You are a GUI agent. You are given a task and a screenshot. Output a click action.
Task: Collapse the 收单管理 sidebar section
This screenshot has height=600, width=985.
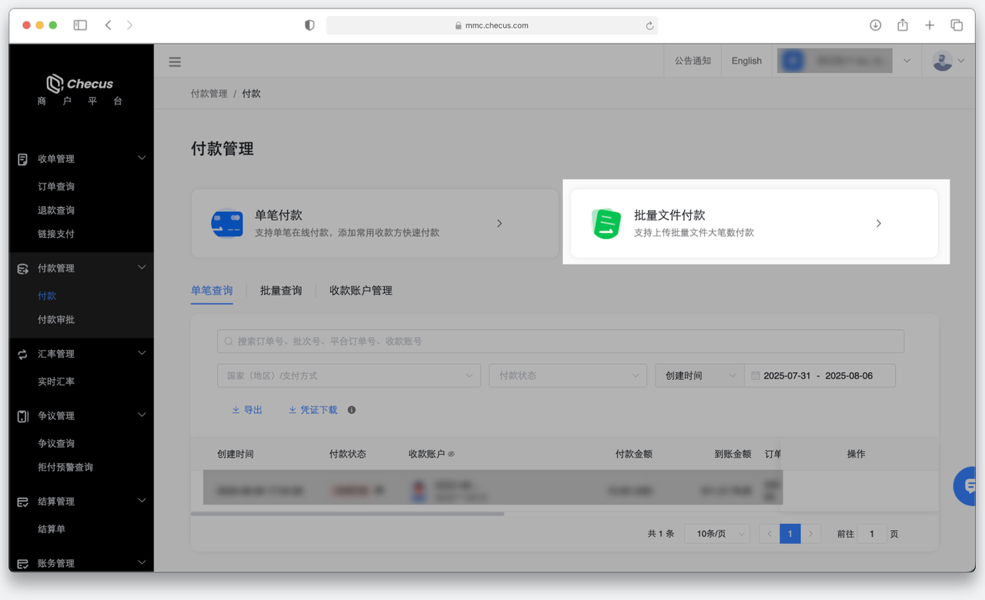click(142, 158)
